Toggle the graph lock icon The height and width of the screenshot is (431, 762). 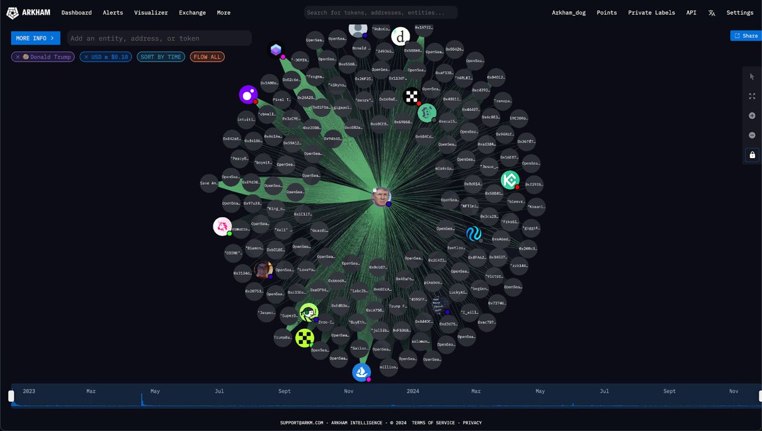pyautogui.click(x=752, y=155)
